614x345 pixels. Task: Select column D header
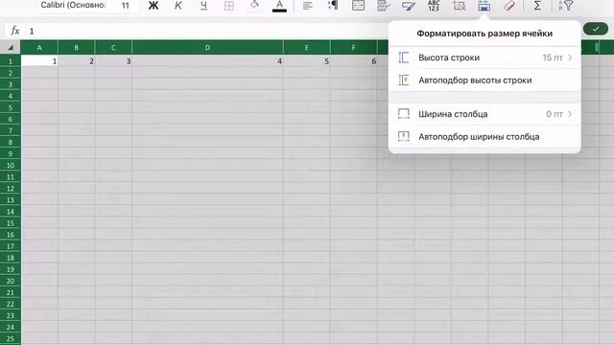pos(207,47)
